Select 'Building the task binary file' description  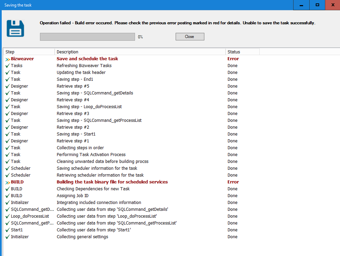(112, 182)
